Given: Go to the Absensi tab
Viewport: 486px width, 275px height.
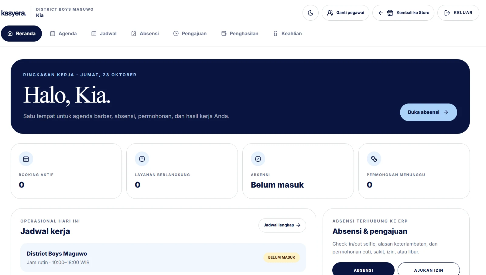Looking at the screenshot, I should coord(145,33).
